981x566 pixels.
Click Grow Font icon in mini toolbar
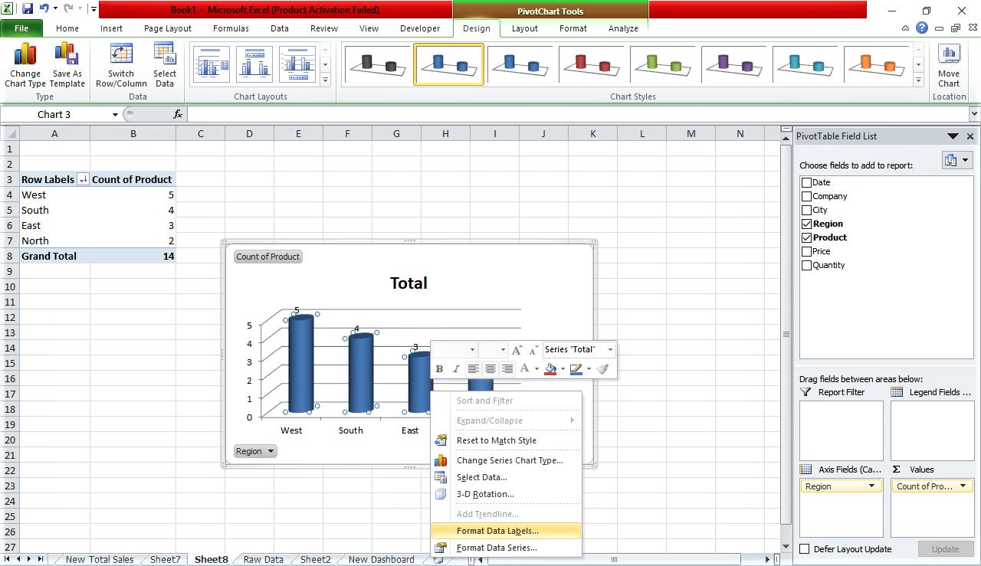(517, 349)
